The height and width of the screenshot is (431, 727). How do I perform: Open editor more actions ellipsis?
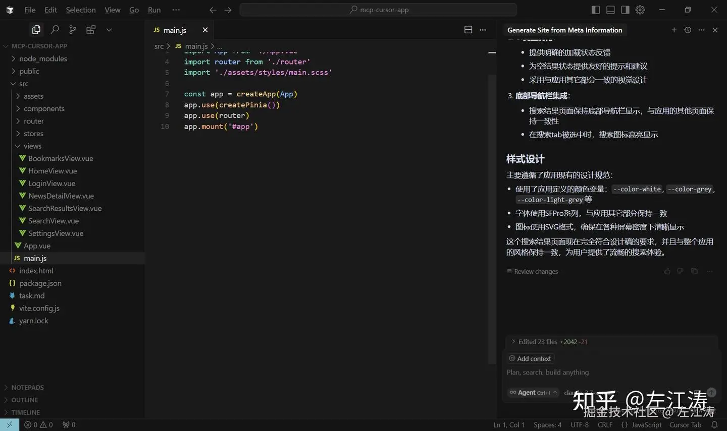click(483, 30)
